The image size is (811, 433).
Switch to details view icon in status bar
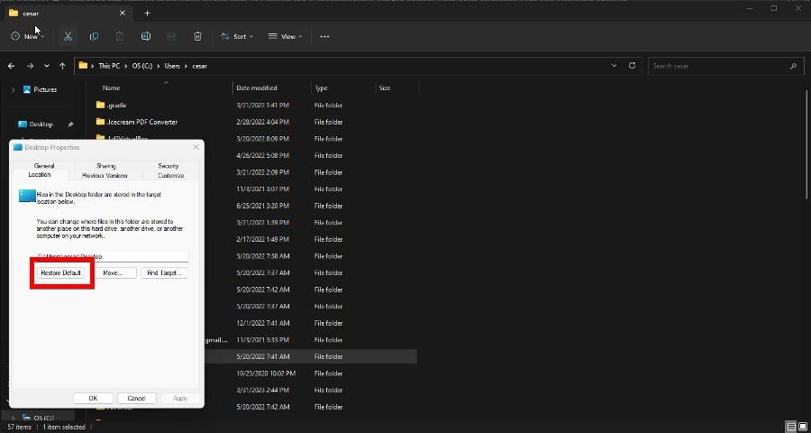(791, 427)
